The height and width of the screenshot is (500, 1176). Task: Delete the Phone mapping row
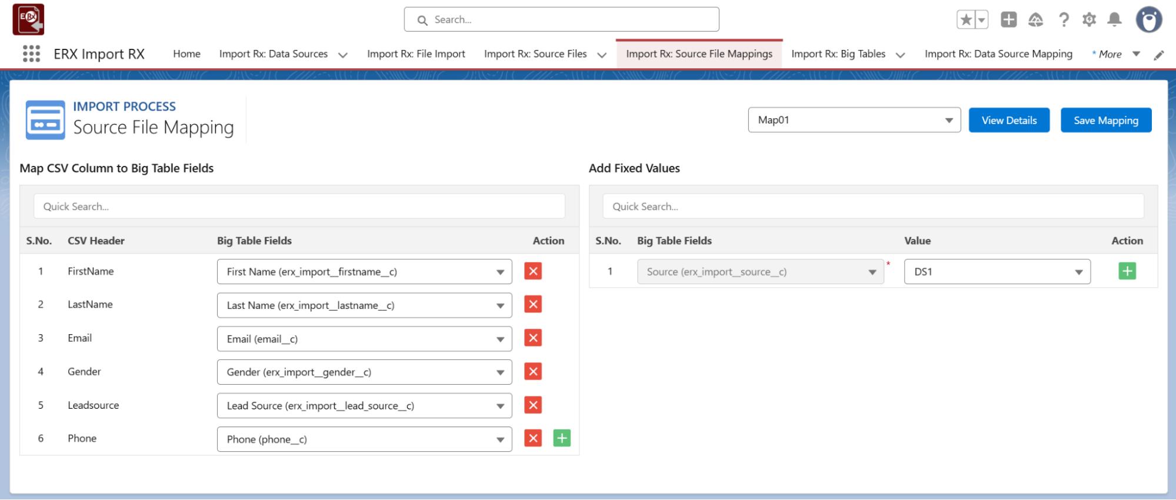point(533,438)
